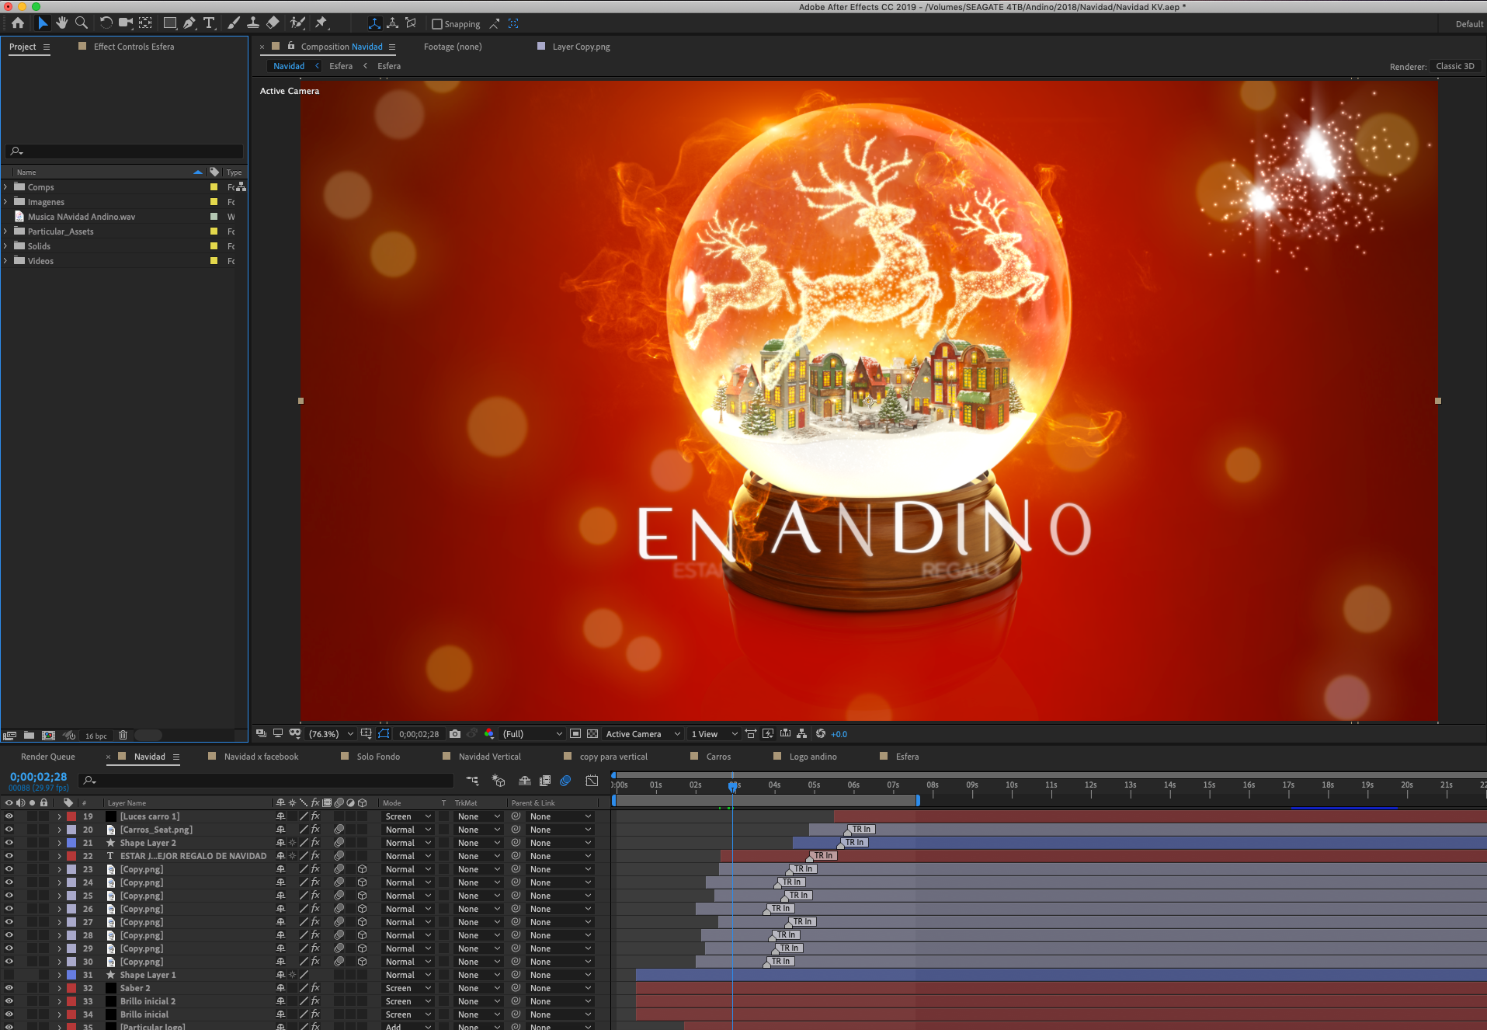Screen dimensions: 1487x1030
Task: Select the Puppet Pin tool
Action: 321,23
